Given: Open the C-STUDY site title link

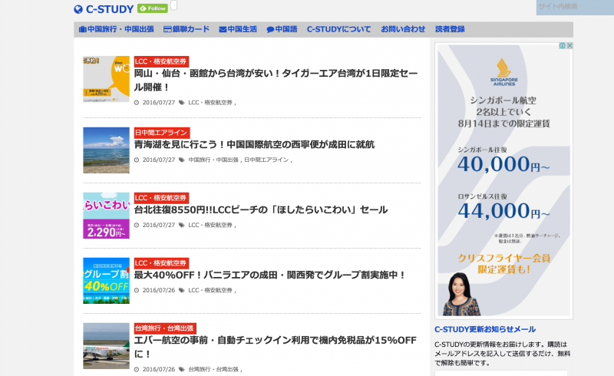Looking at the screenshot, I should [110, 9].
